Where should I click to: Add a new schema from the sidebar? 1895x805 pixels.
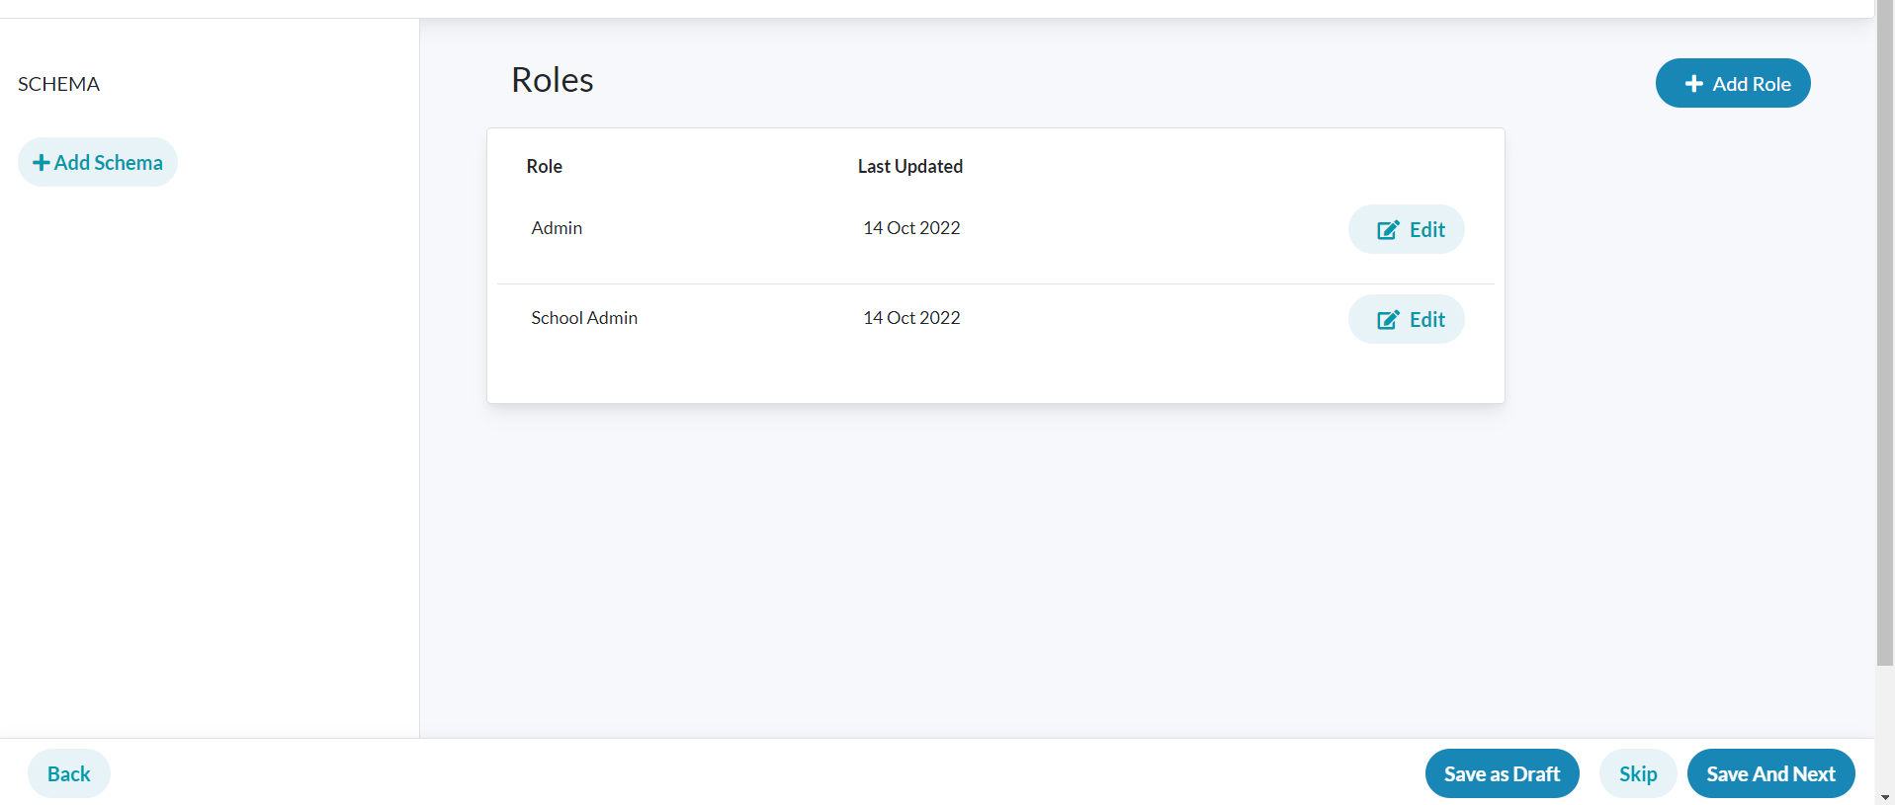(x=97, y=161)
